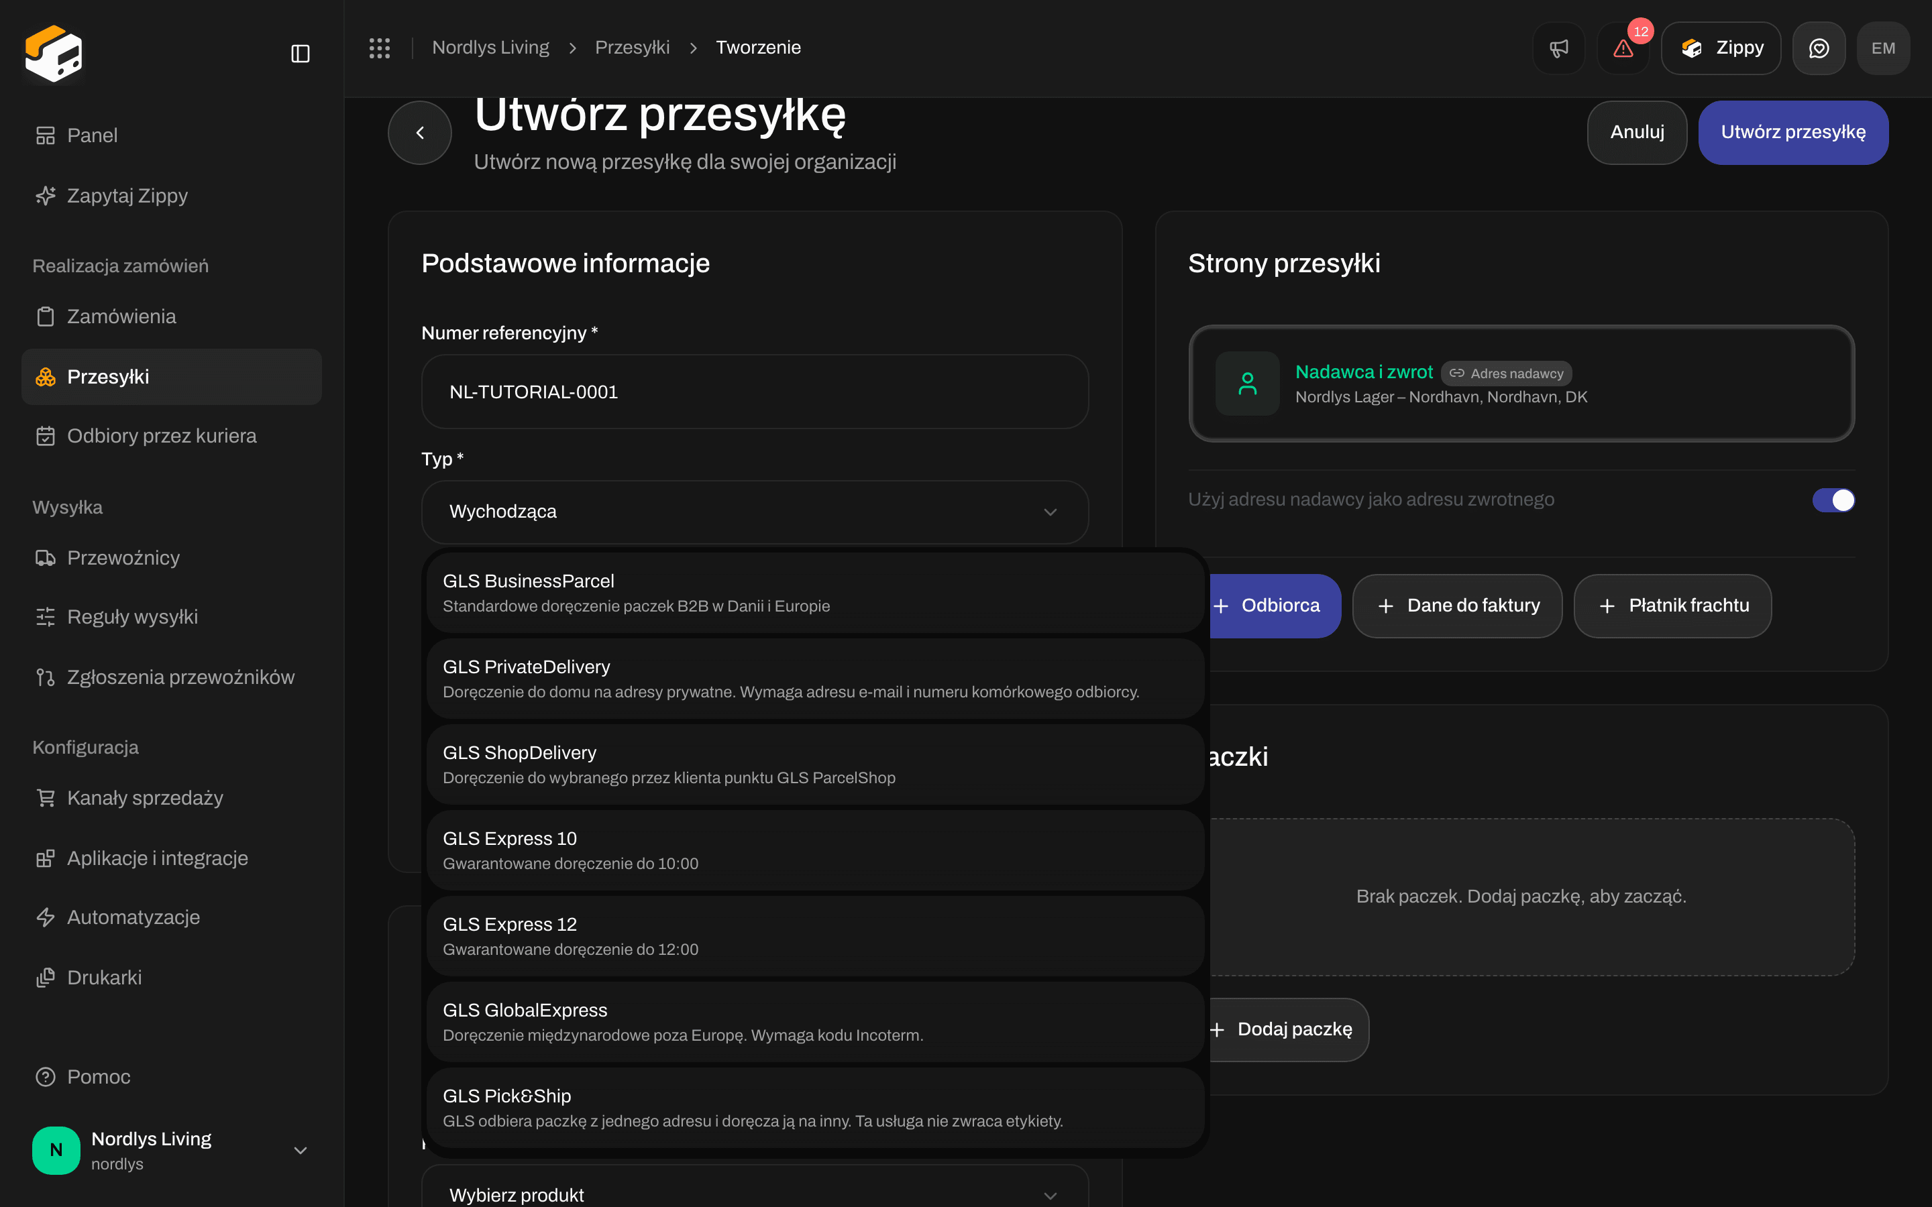Click the Utwórz przesyłkę button
Image resolution: width=1932 pixels, height=1207 pixels.
[x=1793, y=133]
